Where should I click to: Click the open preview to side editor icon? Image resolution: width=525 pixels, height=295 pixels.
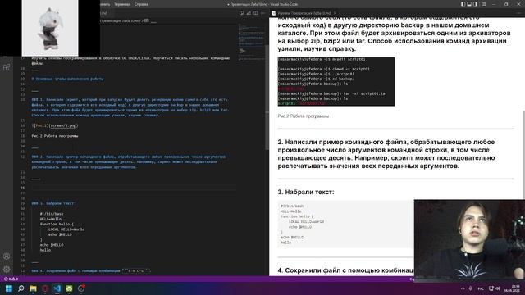[x=241, y=13]
